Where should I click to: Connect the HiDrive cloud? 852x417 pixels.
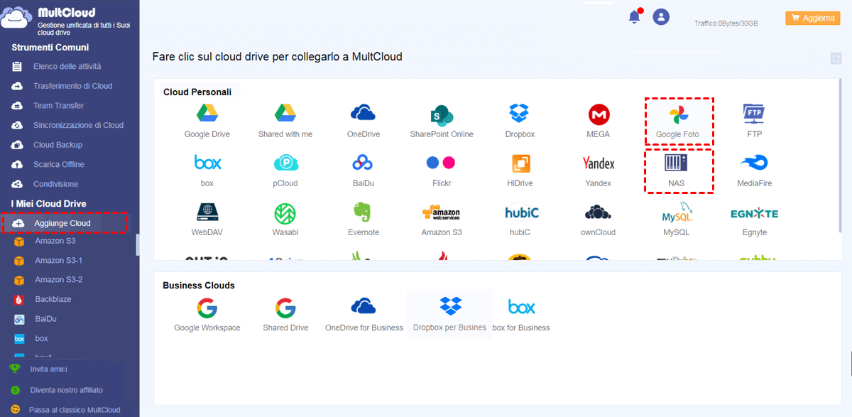[x=520, y=164]
